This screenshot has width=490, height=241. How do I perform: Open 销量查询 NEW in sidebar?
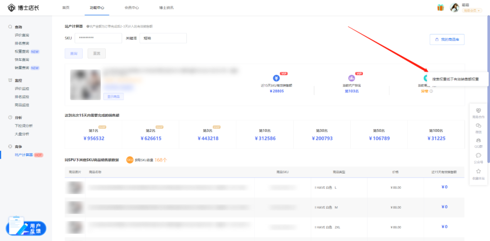coord(27,68)
